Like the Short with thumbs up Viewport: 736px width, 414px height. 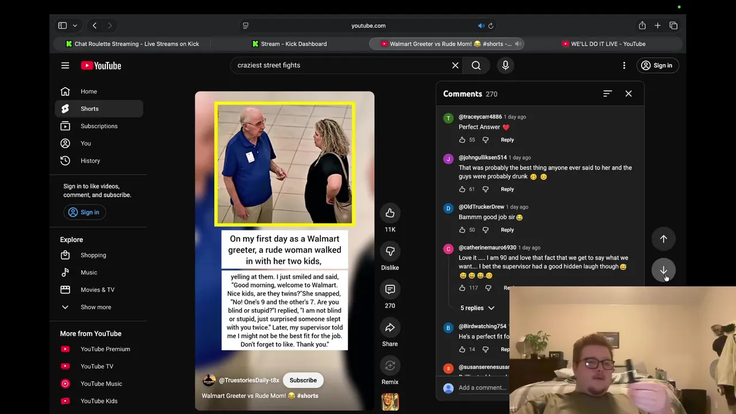[x=390, y=213]
